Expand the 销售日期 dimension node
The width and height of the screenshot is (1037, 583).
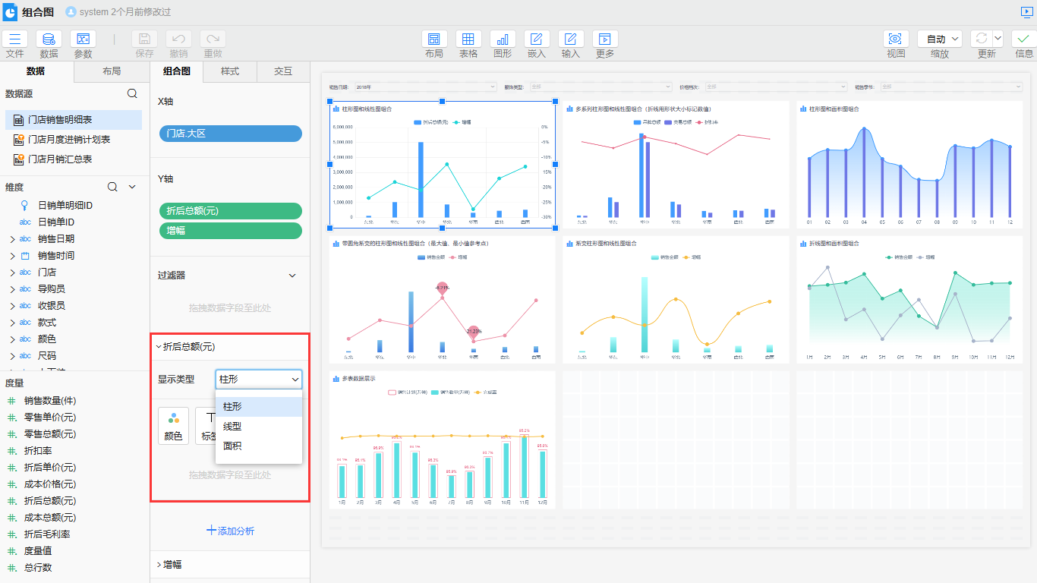[x=12, y=238]
